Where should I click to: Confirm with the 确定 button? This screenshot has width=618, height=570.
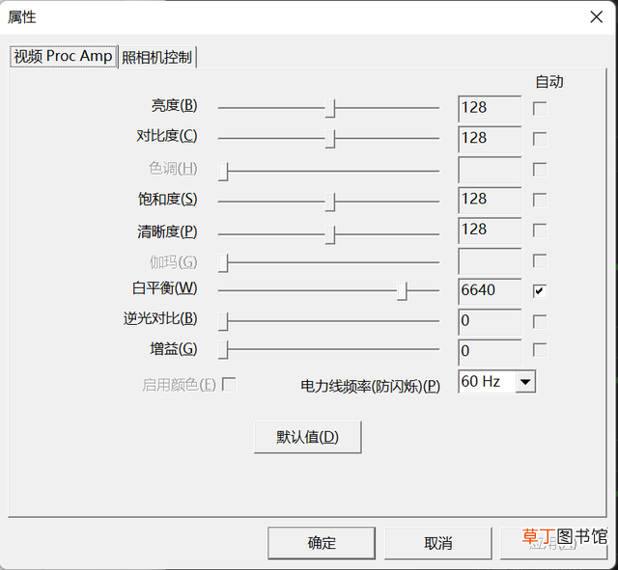(x=322, y=543)
